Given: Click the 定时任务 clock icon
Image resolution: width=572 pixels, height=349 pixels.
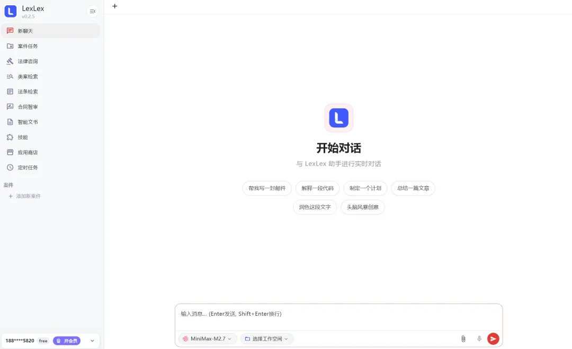Looking at the screenshot, I should (x=10, y=168).
